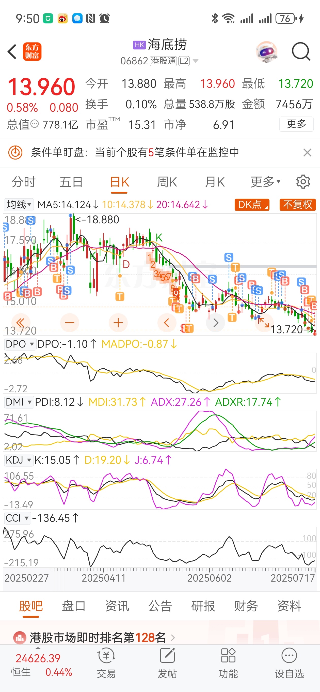Image resolution: width=320 pixels, height=692 pixels.
Task: Open the 不复权 adjustment selector
Action: 298,205
